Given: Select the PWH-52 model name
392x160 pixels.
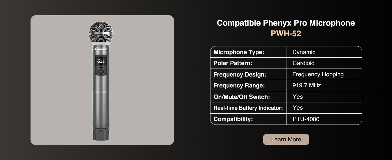Looking at the screenshot, I should pyautogui.click(x=286, y=34).
